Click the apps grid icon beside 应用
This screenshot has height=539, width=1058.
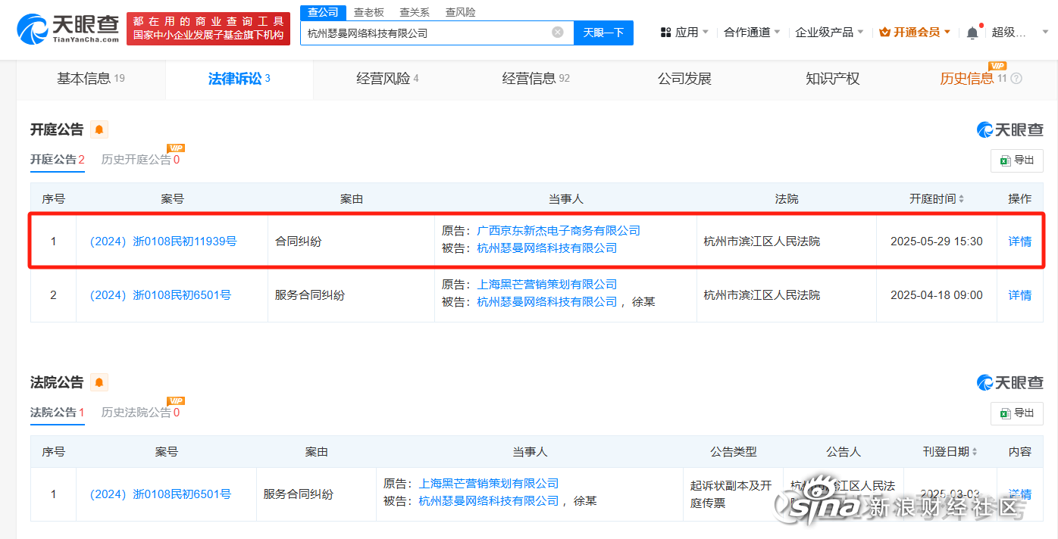pos(666,33)
